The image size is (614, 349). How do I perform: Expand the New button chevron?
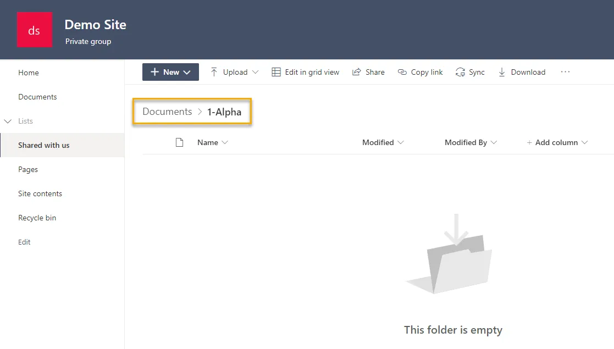coord(187,72)
